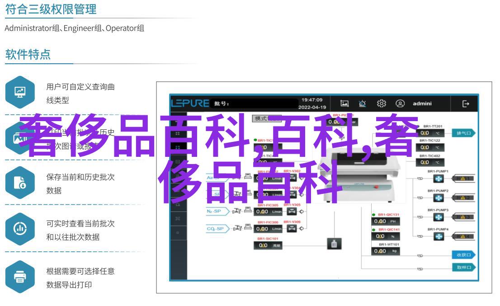500x306 pixels.
Task: Click the BR1-PUMP1 pump icon
Action: (439, 179)
